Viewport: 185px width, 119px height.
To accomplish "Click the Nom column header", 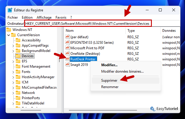I will tap(95, 31).
